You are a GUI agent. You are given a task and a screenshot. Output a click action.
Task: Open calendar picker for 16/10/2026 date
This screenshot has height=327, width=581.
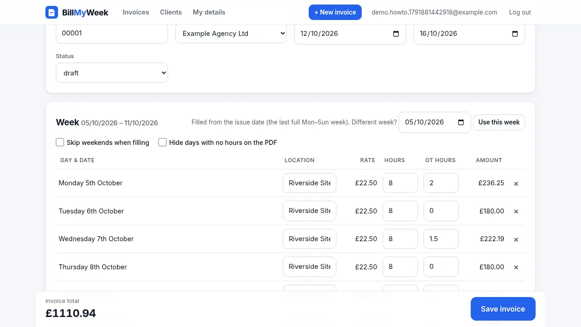pos(515,34)
